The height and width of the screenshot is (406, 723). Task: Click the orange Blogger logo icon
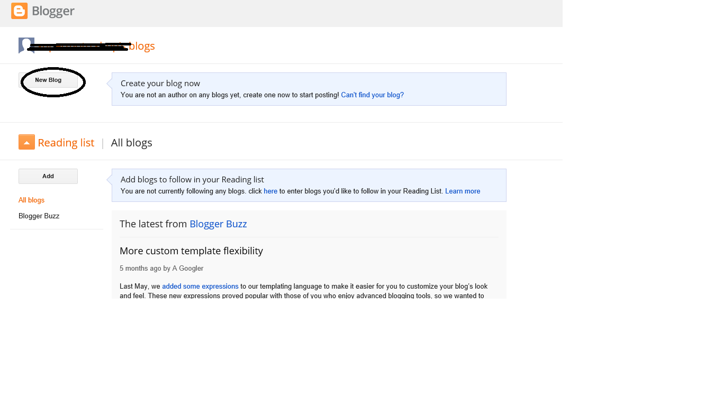click(x=19, y=11)
